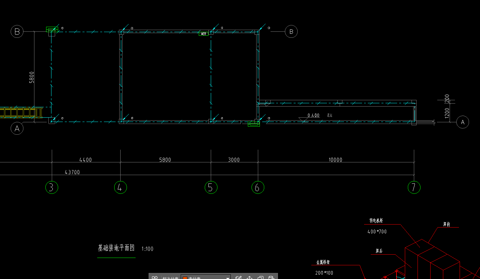Click the 屏前 label
The image size is (480, 279).
(x=447, y=224)
